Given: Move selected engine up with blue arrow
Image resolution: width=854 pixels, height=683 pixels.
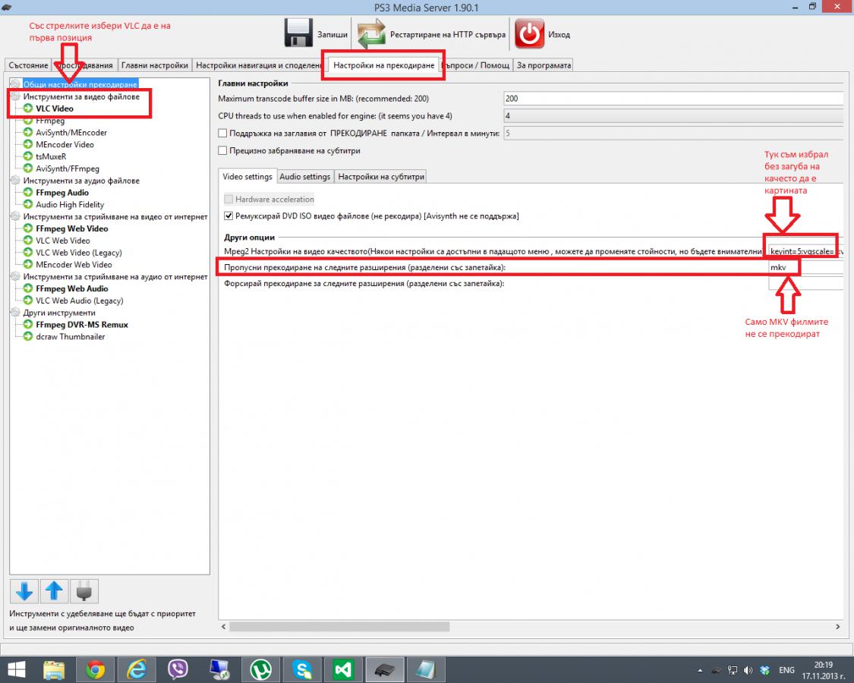Looking at the screenshot, I should 54,591.
